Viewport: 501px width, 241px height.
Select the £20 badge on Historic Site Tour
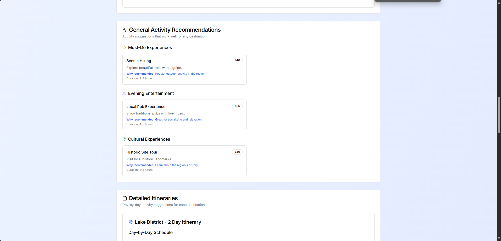(x=237, y=152)
